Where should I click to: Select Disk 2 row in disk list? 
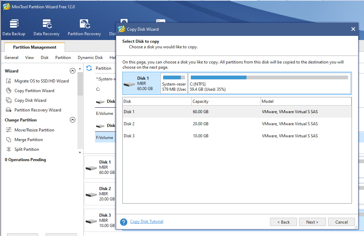[x=237, y=124]
